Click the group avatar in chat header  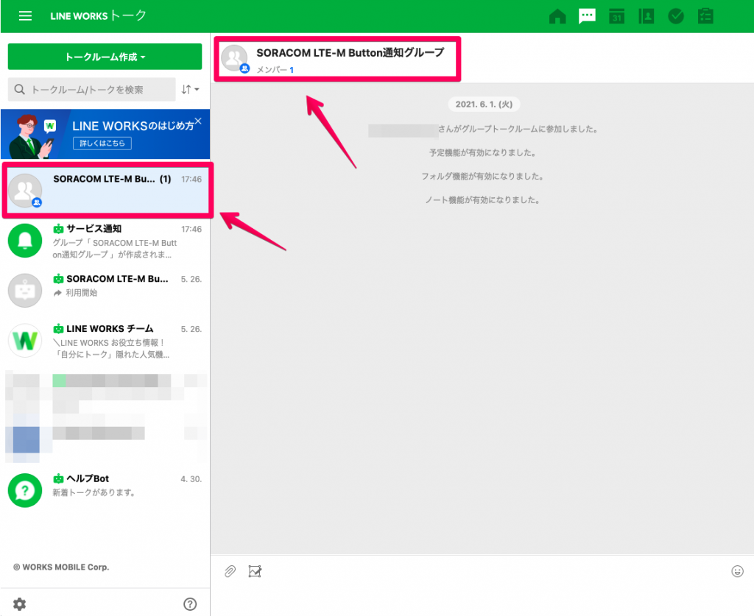[x=234, y=59]
